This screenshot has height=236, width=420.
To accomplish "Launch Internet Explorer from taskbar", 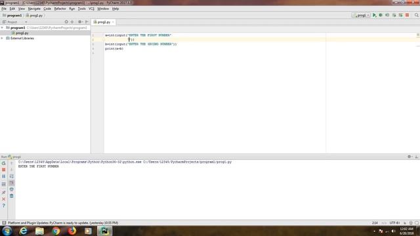I will pos(24,231).
